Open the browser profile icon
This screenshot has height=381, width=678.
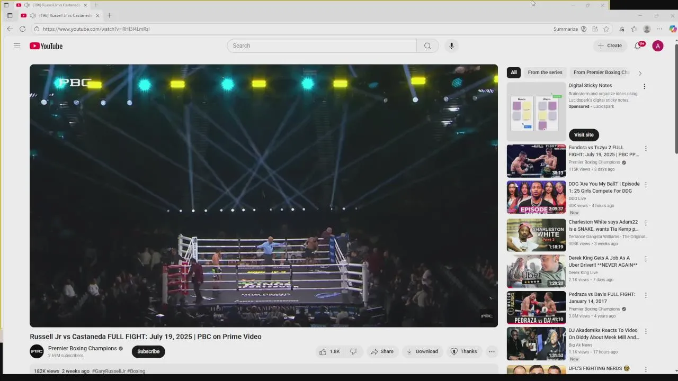pos(647,29)
